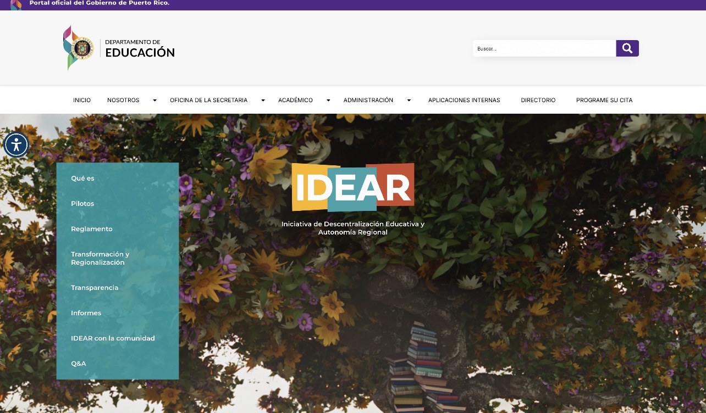Click the Departamento de Educación logo

coord(119,48)
